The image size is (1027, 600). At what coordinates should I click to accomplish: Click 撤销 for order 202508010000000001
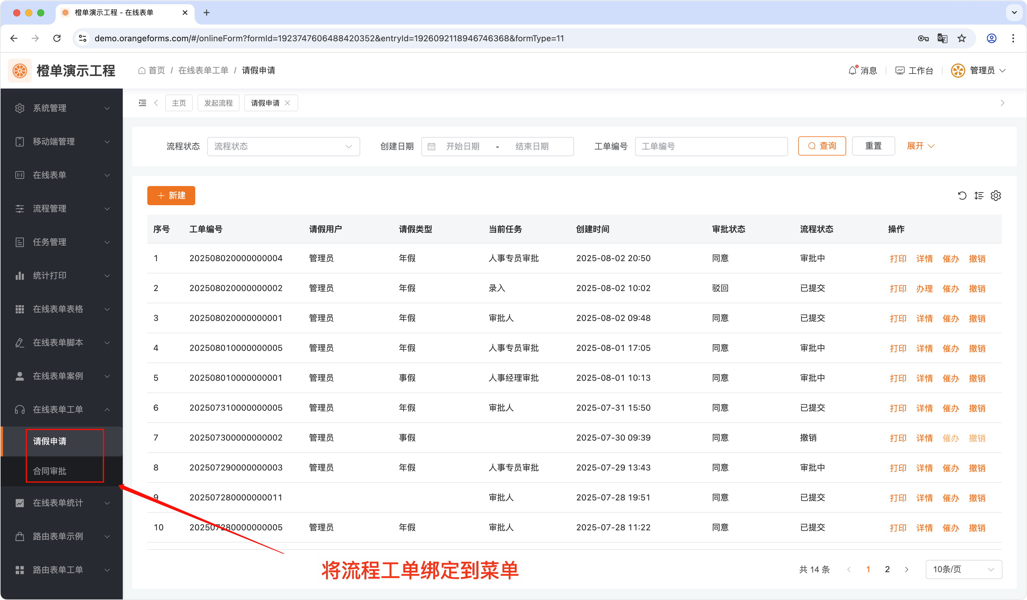pos(977,379)
